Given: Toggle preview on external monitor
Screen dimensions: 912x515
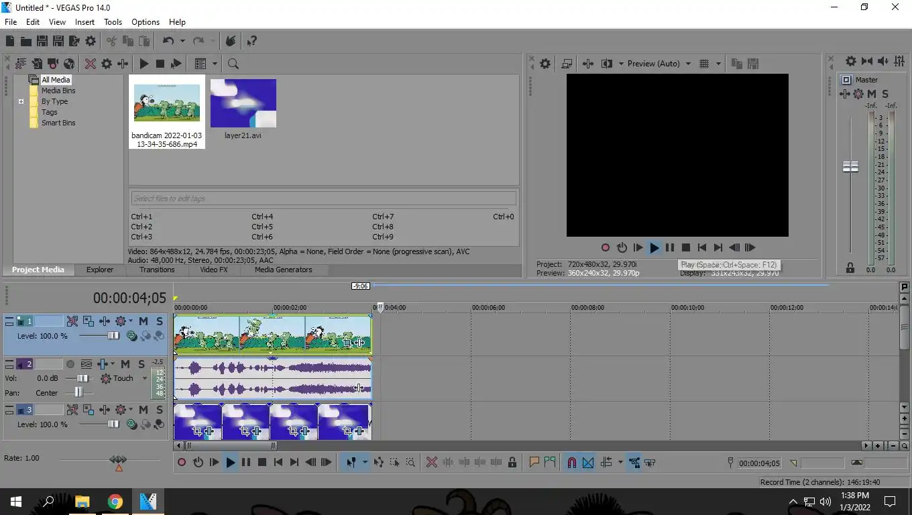Looking at the screenshot, I should tap(567, 64).
